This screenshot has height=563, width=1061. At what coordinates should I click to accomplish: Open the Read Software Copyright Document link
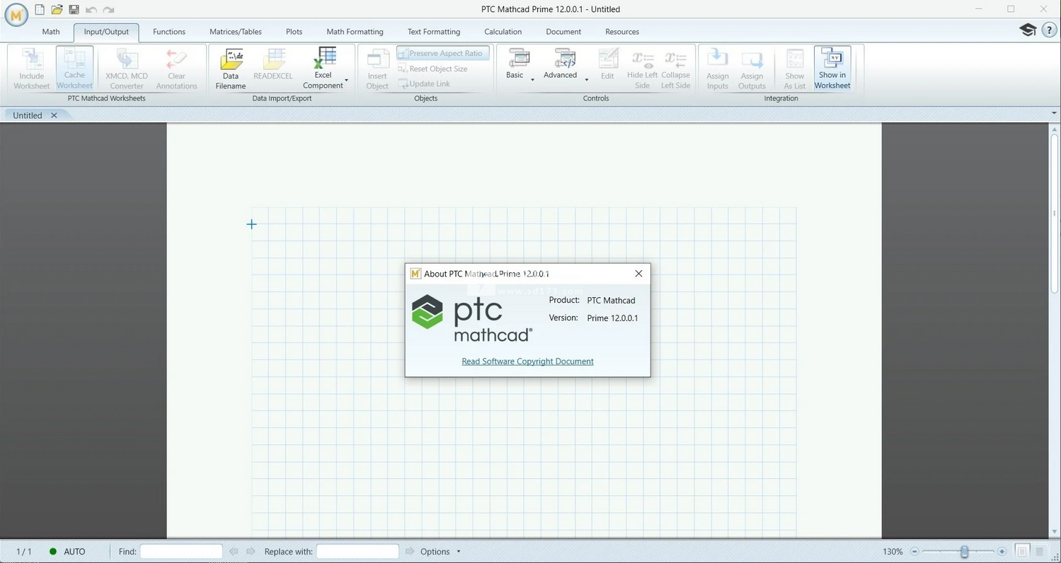coord(527,361)
